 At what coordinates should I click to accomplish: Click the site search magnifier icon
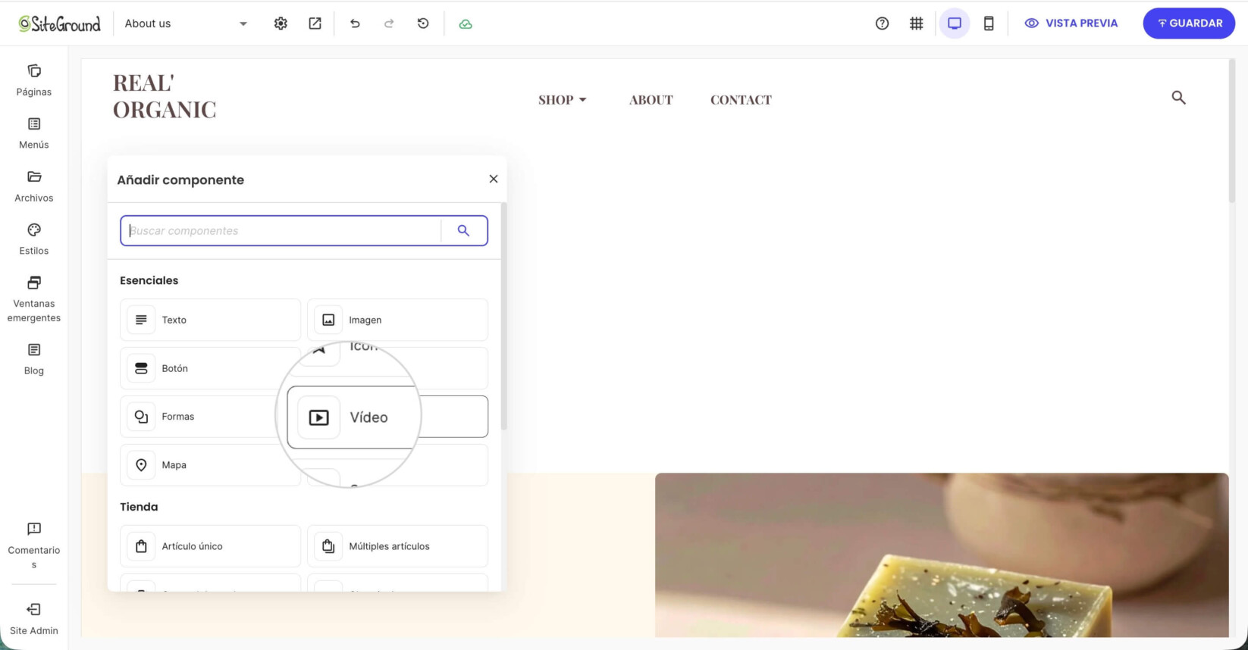click(x=1178, y=98)
